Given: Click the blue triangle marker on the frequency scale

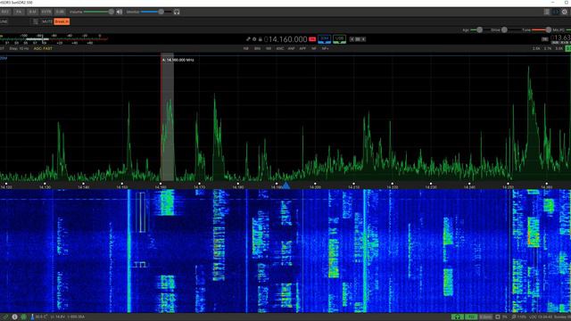Looking at the screenshot, I should tap(286, 185).
